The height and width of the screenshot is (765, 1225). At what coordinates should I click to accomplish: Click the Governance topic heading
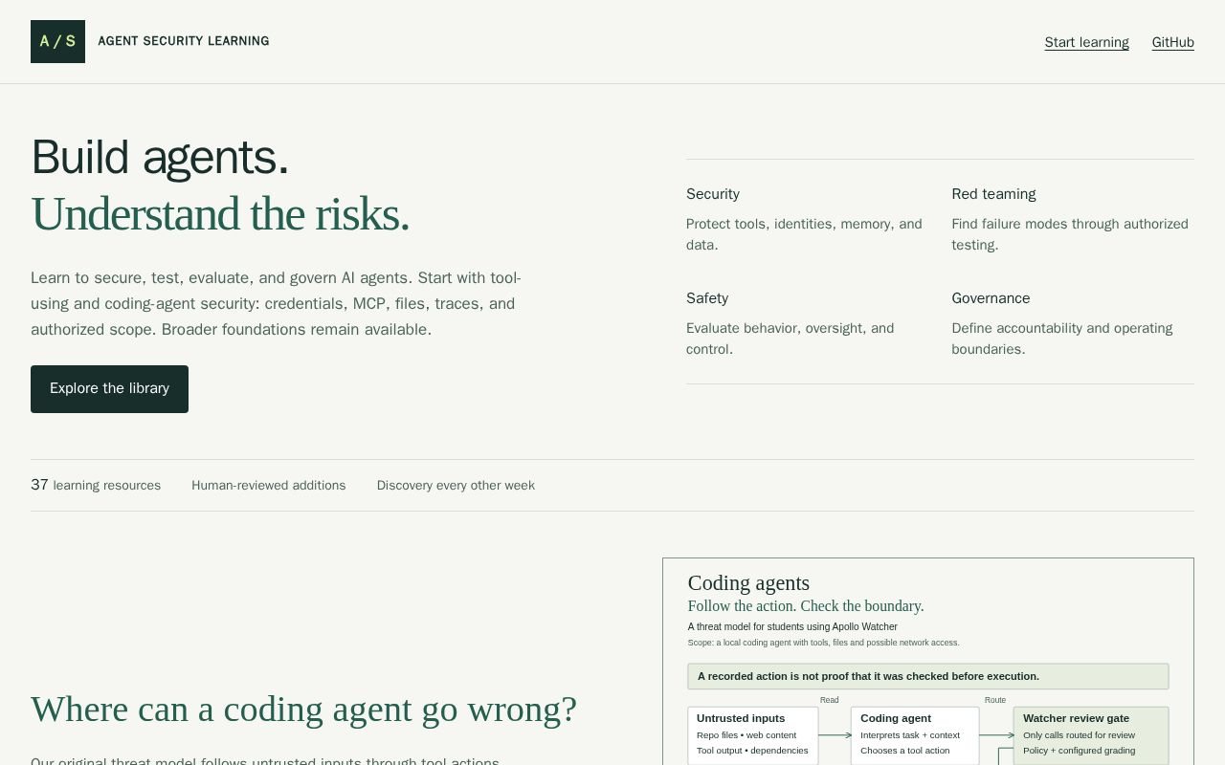(991, 298)
